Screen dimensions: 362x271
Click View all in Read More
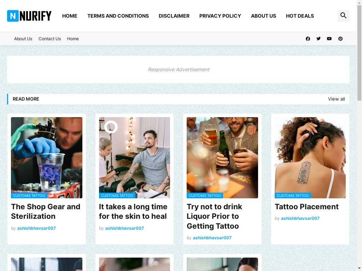tap(337, 99)
